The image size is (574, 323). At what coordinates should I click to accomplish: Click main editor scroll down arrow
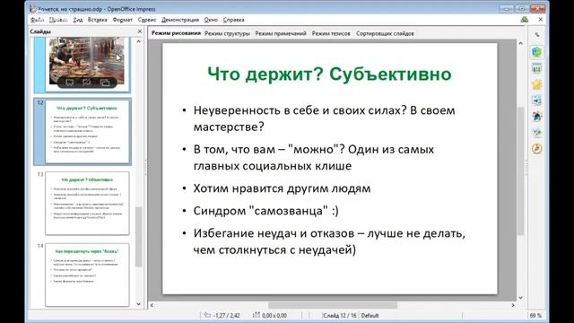pyautogui.click(x=520, y=298)
